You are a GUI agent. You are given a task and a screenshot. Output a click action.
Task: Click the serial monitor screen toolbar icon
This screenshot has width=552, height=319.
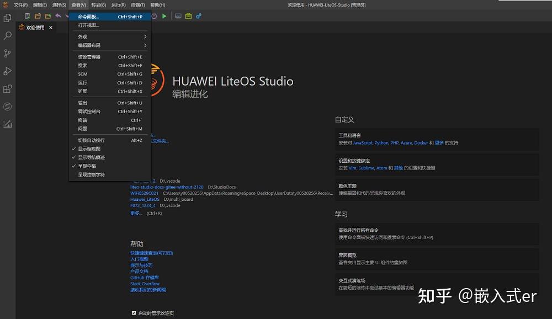[178, 16]
